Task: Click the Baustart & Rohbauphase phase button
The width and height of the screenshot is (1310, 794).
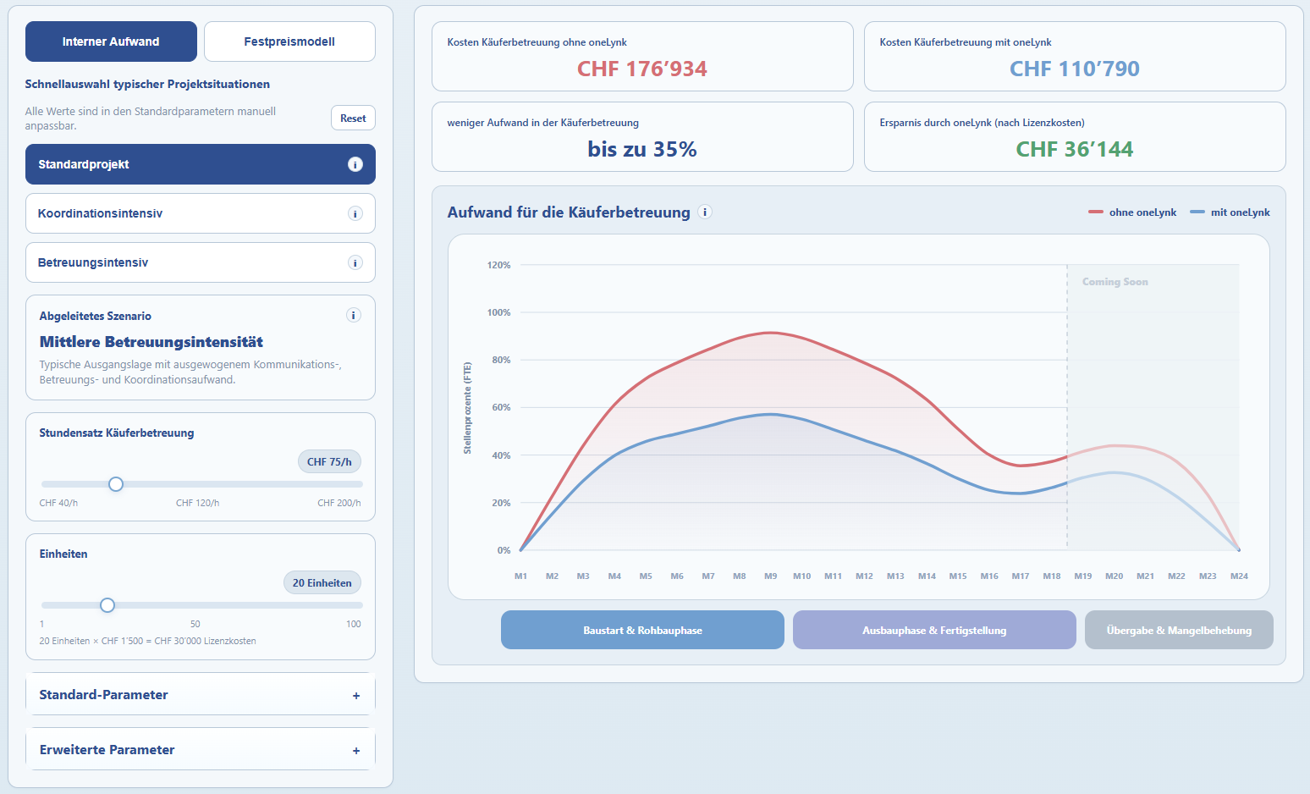Action: (642, 630)
